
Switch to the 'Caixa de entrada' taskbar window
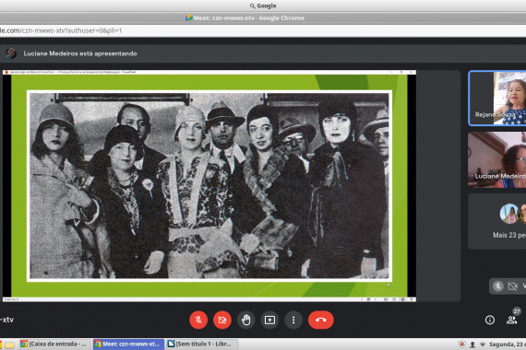point(55,344)
